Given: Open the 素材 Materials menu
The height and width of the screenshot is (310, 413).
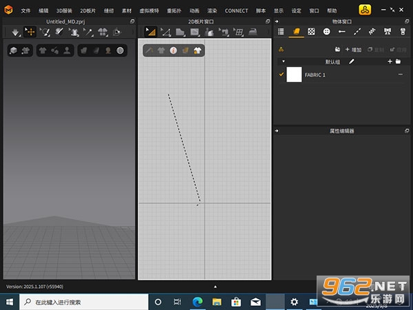Looking at the screenshot, I should tap(127, 11).
